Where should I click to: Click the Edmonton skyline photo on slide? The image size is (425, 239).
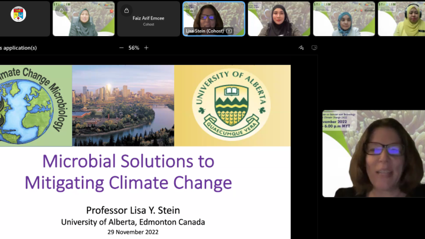123,105
